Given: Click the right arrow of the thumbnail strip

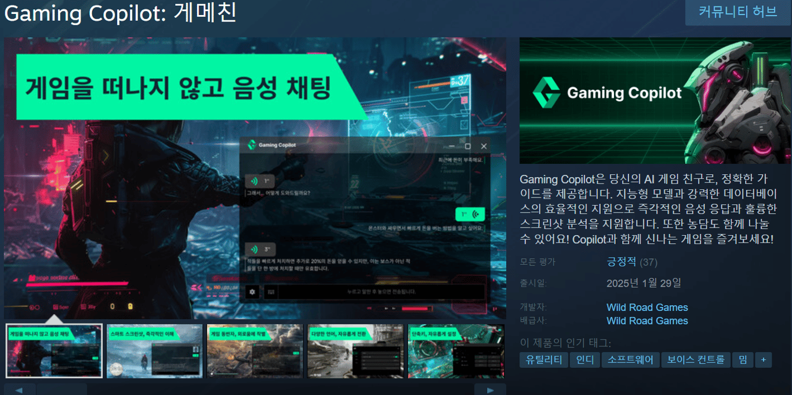Looking at the screenshot, I should point(490,389).
